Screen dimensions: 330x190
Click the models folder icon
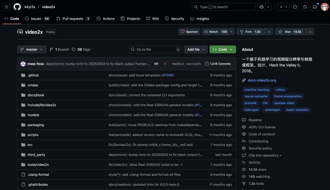click(23, 115)
